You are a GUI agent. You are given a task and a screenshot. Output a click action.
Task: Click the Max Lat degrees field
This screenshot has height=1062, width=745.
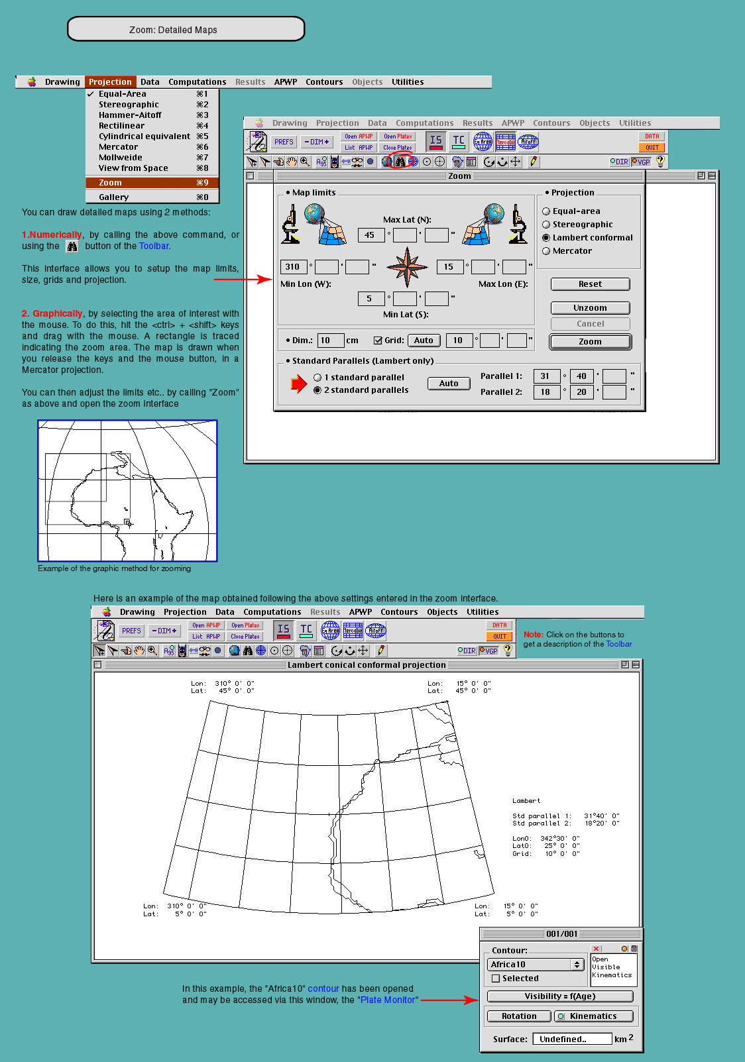pos(371,235)
